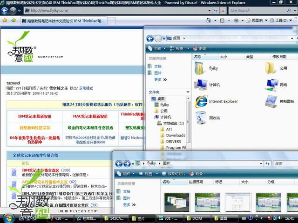The image size is (298, 223).
Task: Click back arrow in 桌面 explorer window
Action: [x=150, y=39]
